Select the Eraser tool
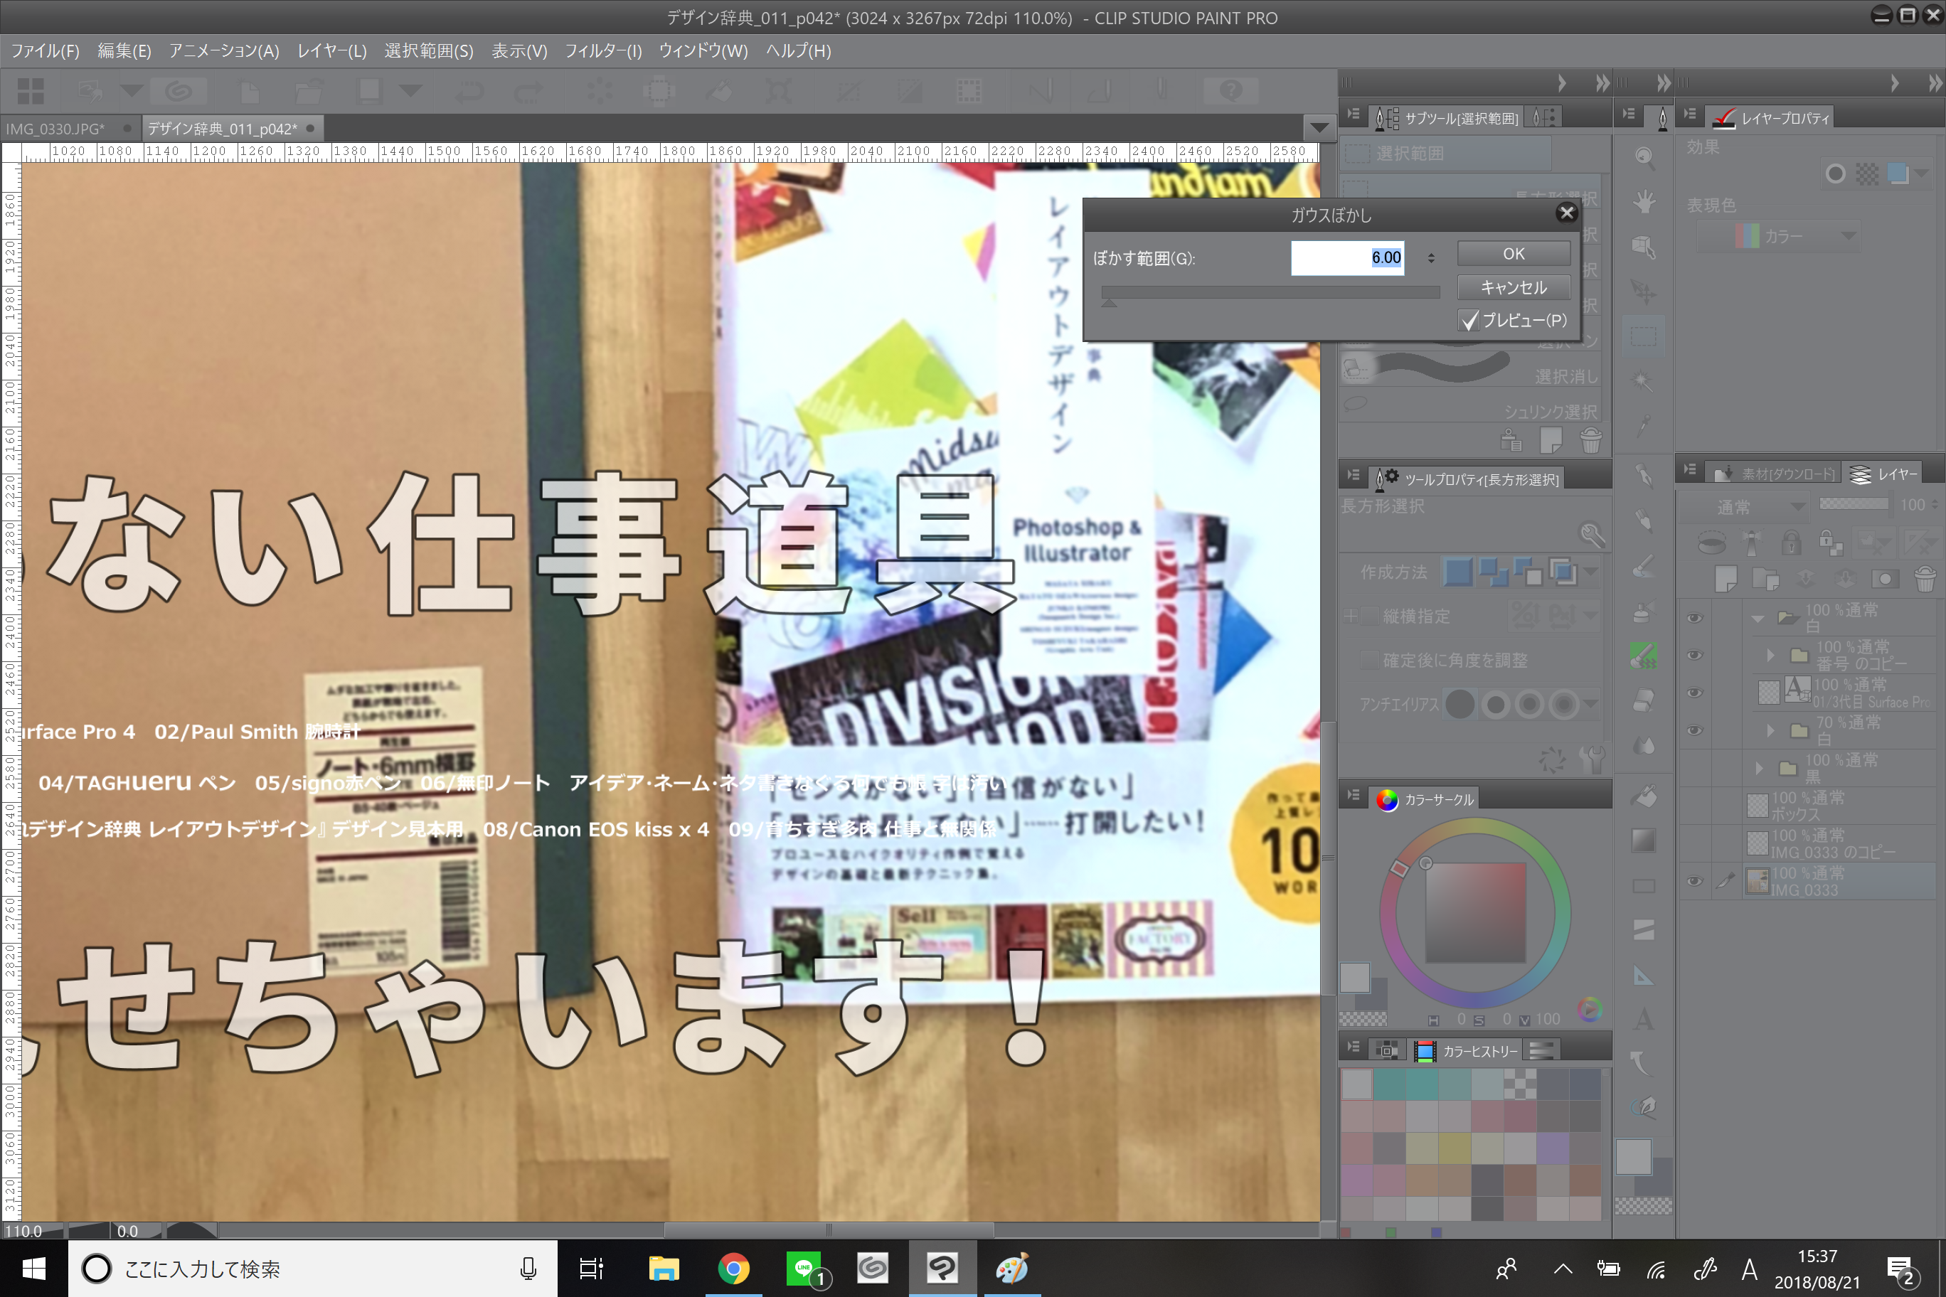This screenshot has height=1297, width=1946. [x=1644, y=701]
